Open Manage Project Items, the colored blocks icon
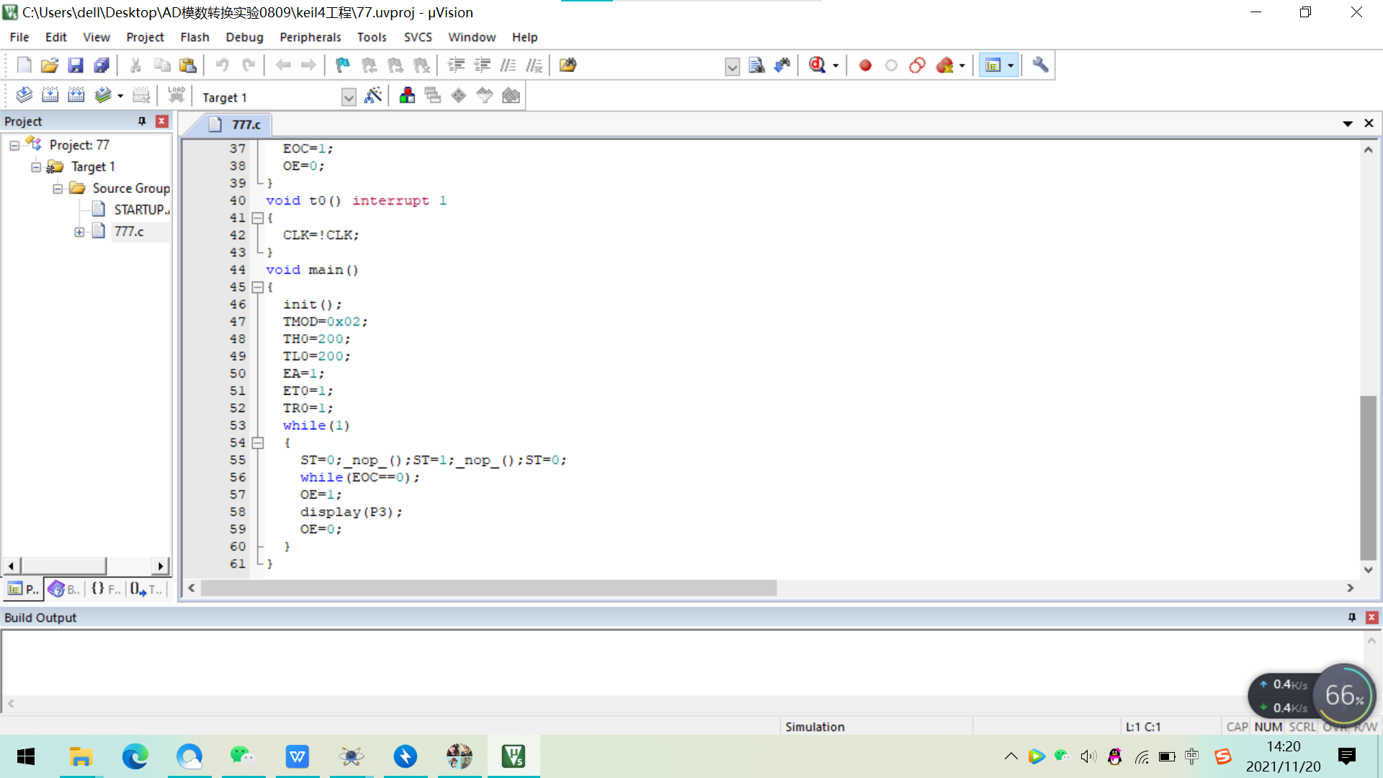This screenshot has height=778, width=1383. click(x=407, y=95)
